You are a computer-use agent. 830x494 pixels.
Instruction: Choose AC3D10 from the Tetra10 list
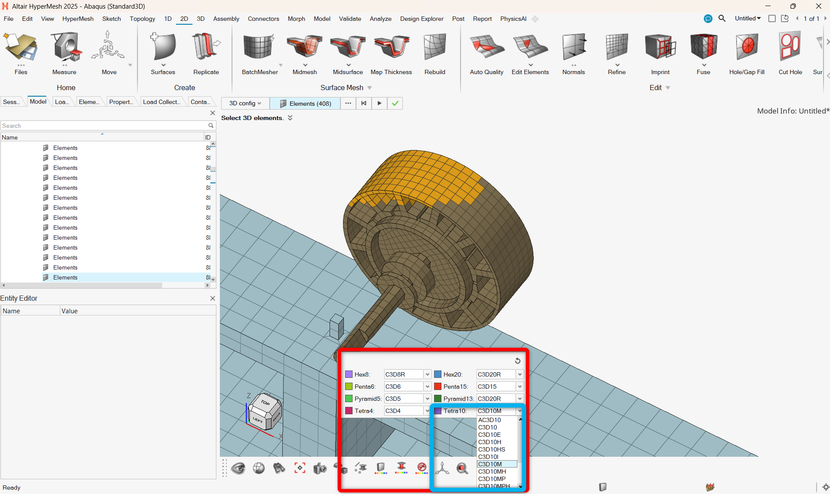click(497, 420)
